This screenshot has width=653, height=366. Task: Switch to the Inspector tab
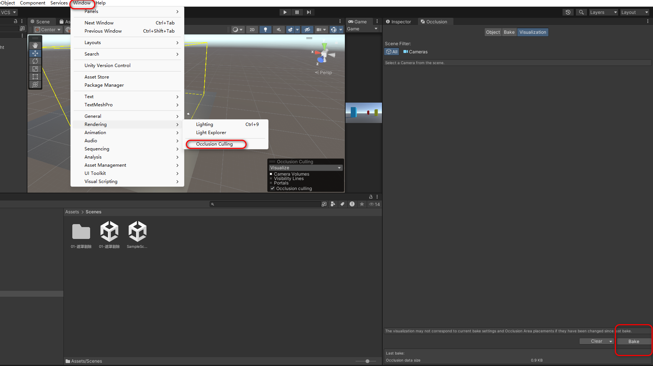399,22
